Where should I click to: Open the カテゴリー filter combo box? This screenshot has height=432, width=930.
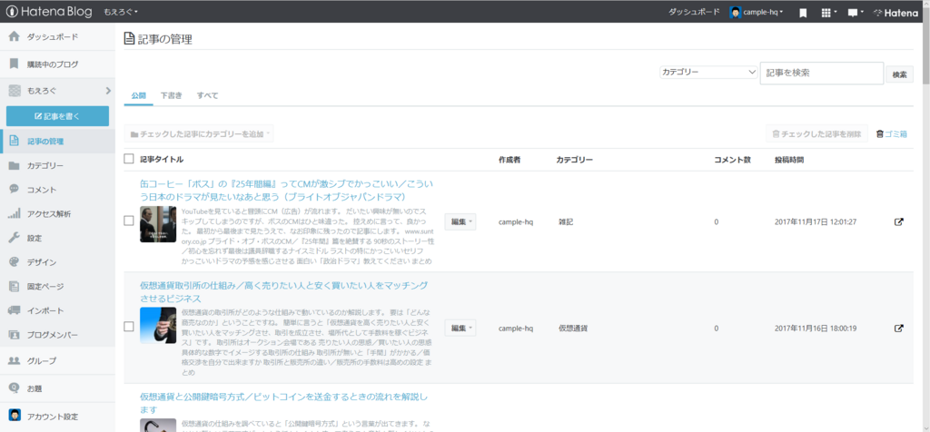pyautogui.click(x=708, y=73)
